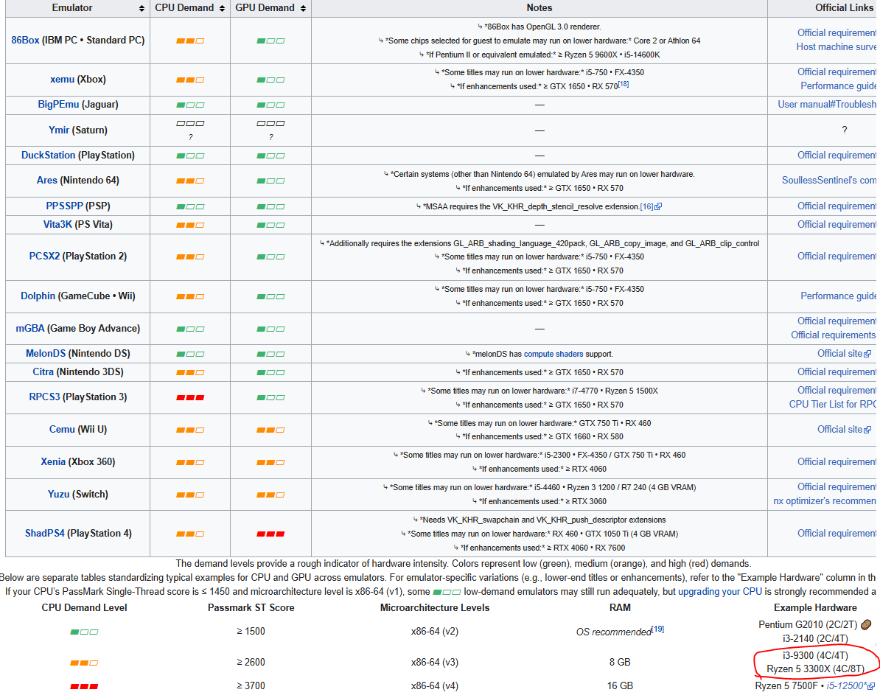Open the Citra emulator link
The image size is (880, 698).
(x=43, y=372)
